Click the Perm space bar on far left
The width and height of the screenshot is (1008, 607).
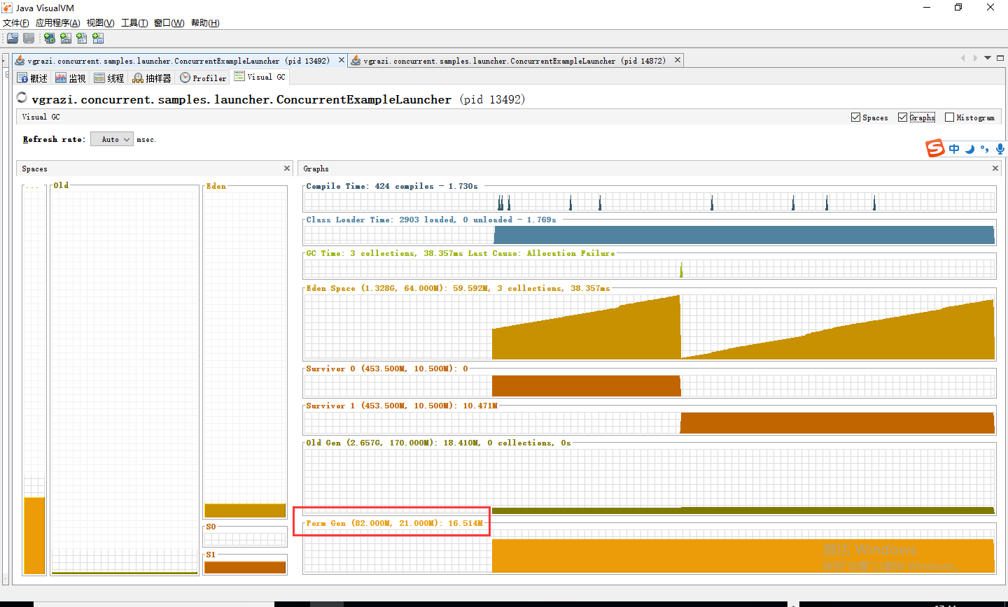coord(34,380)
